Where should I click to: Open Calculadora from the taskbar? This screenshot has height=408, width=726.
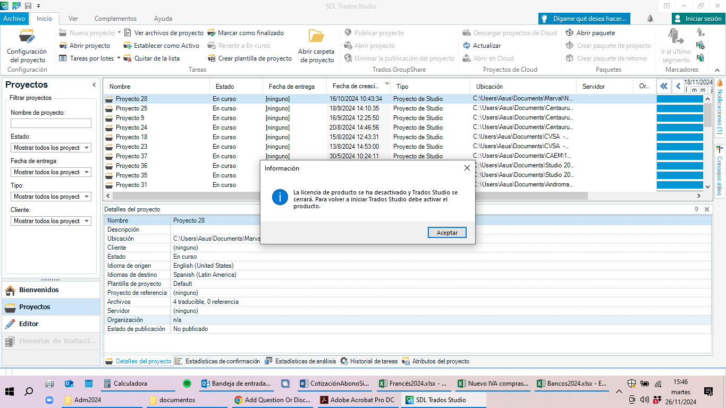[137, 384]
